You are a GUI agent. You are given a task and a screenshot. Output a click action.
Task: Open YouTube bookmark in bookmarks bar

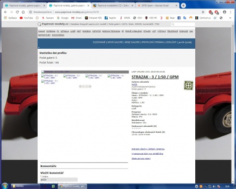pos(26,18)
